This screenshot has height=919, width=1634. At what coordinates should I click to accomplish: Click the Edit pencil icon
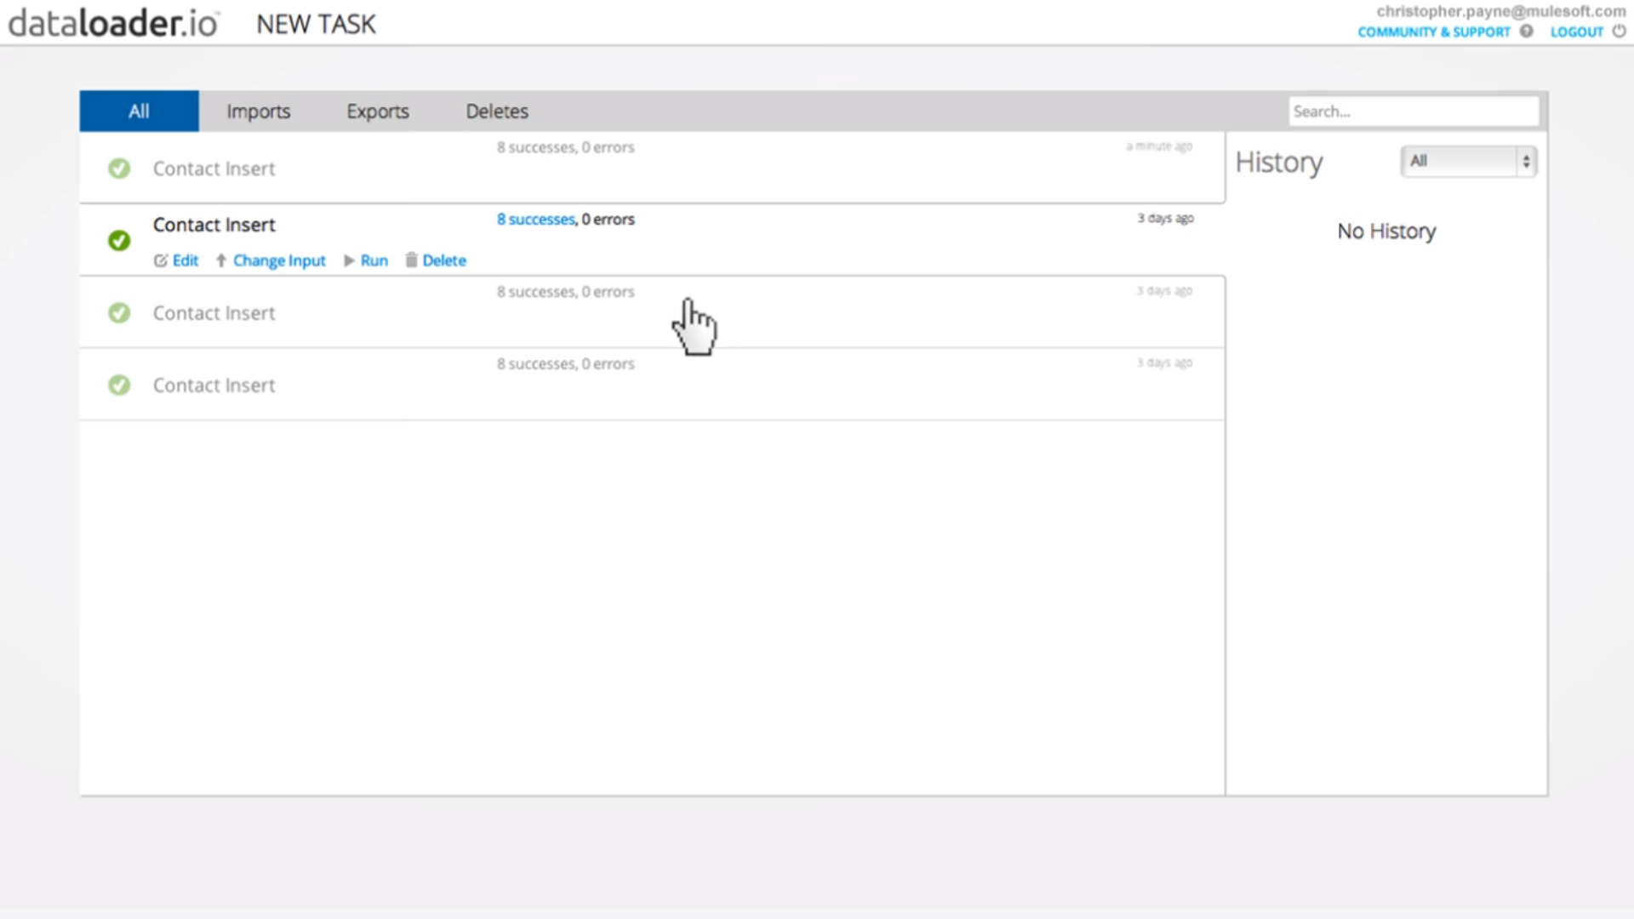pos(160,260)
